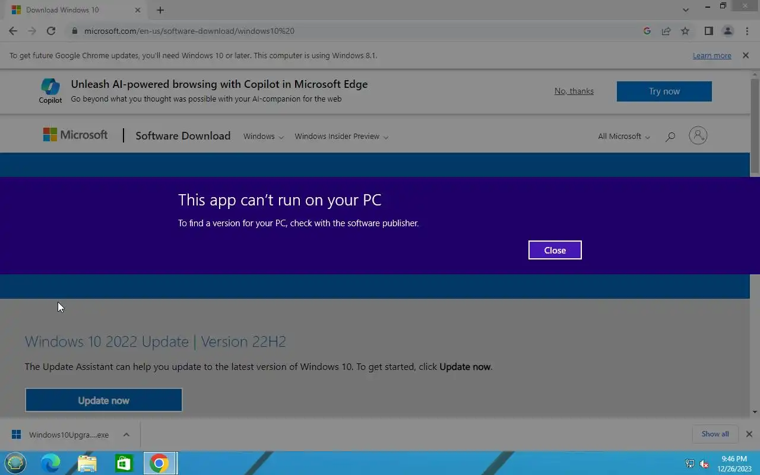Dismiss Copilot banner with No, thanks
Viewport: 760px width, 475px height.
pyautogui.click(x=574, y=91)
